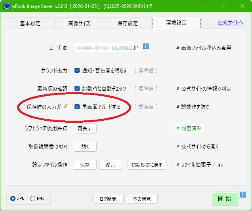Open the ログ閲覧 log viewer
The height and width of the screenshot is (211, 252).
(108, 199)
